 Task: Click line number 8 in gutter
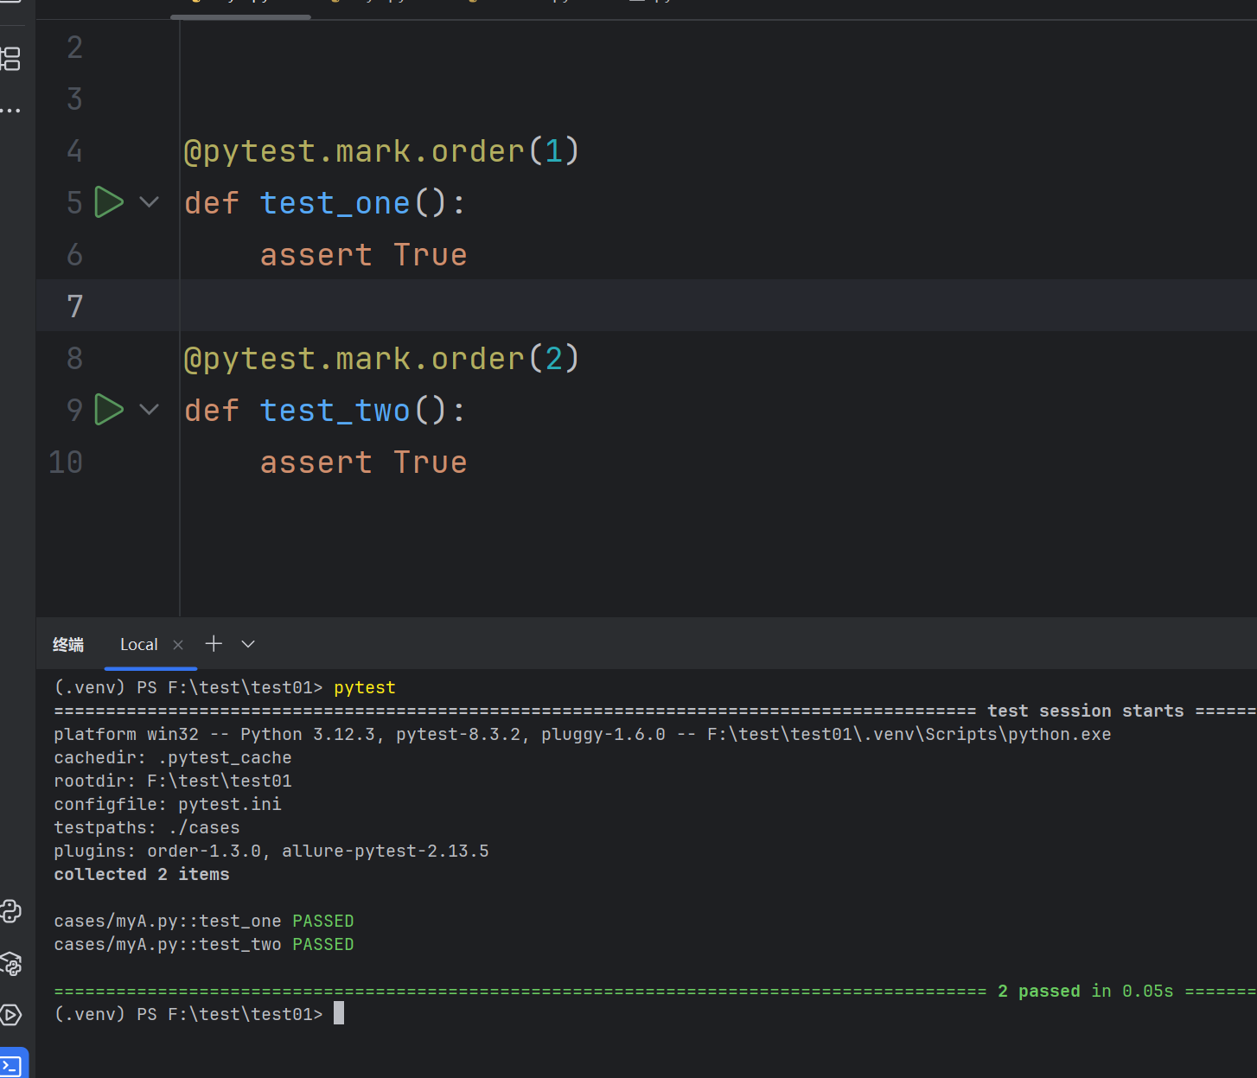tap(74, 358)
